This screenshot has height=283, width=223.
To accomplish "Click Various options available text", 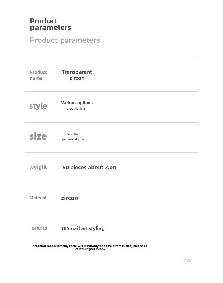I will pos(77,106).
